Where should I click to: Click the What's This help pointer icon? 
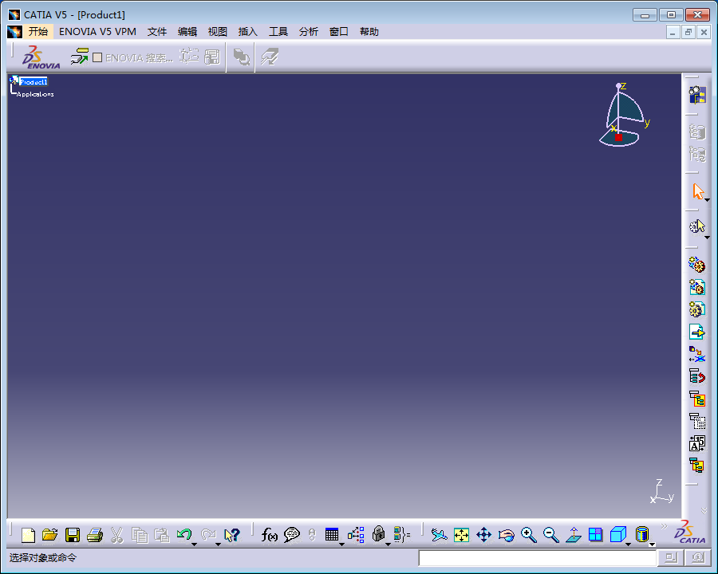point(232,535)
